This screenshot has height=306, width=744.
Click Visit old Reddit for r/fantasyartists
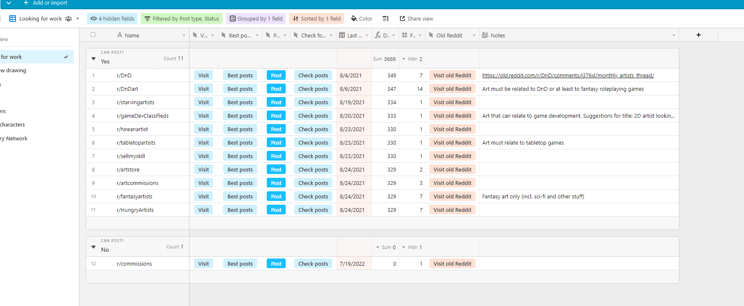coord(452,196)
